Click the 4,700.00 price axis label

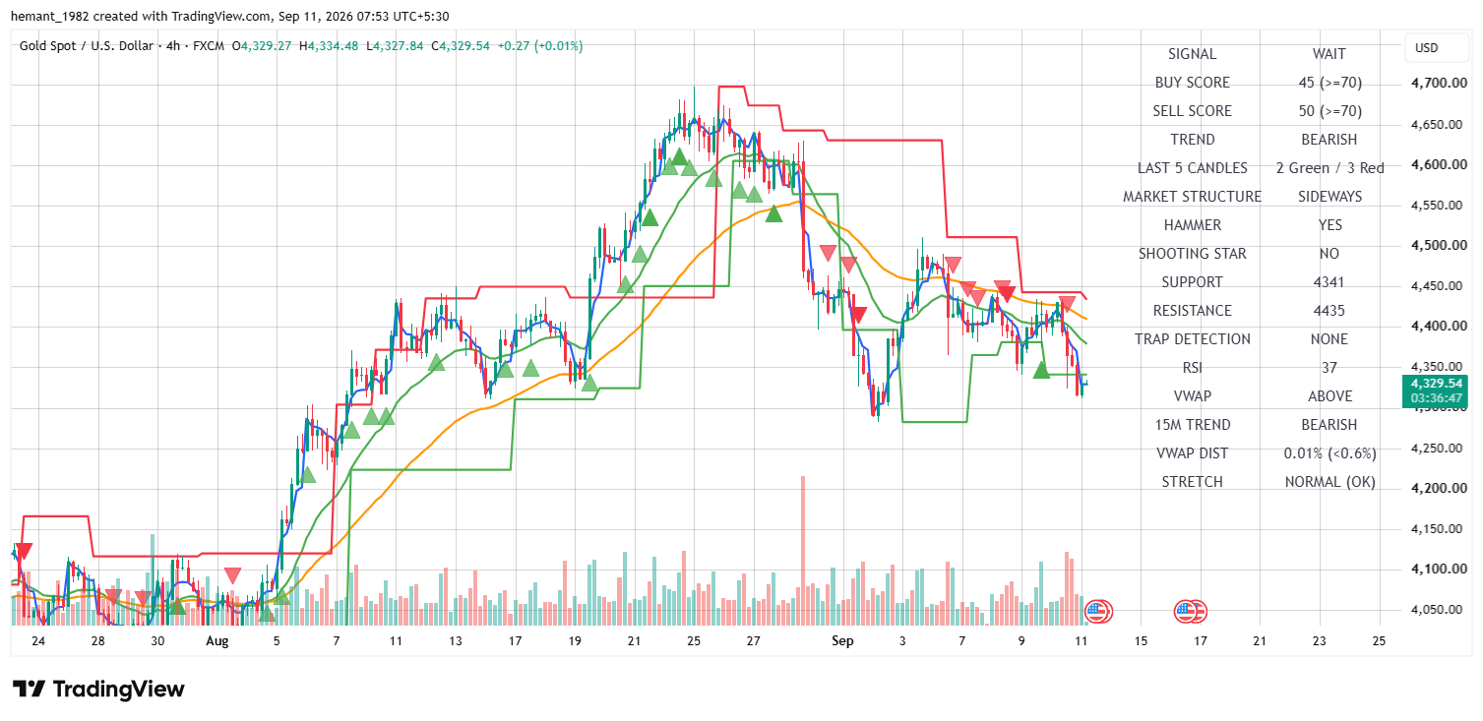coord(1438,84)
